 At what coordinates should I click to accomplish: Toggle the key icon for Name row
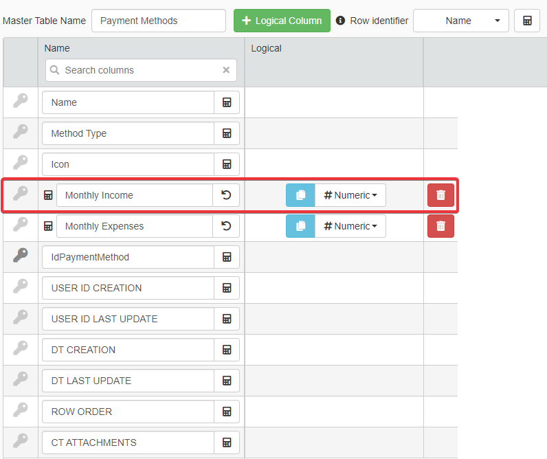click(x=21, y=102)
